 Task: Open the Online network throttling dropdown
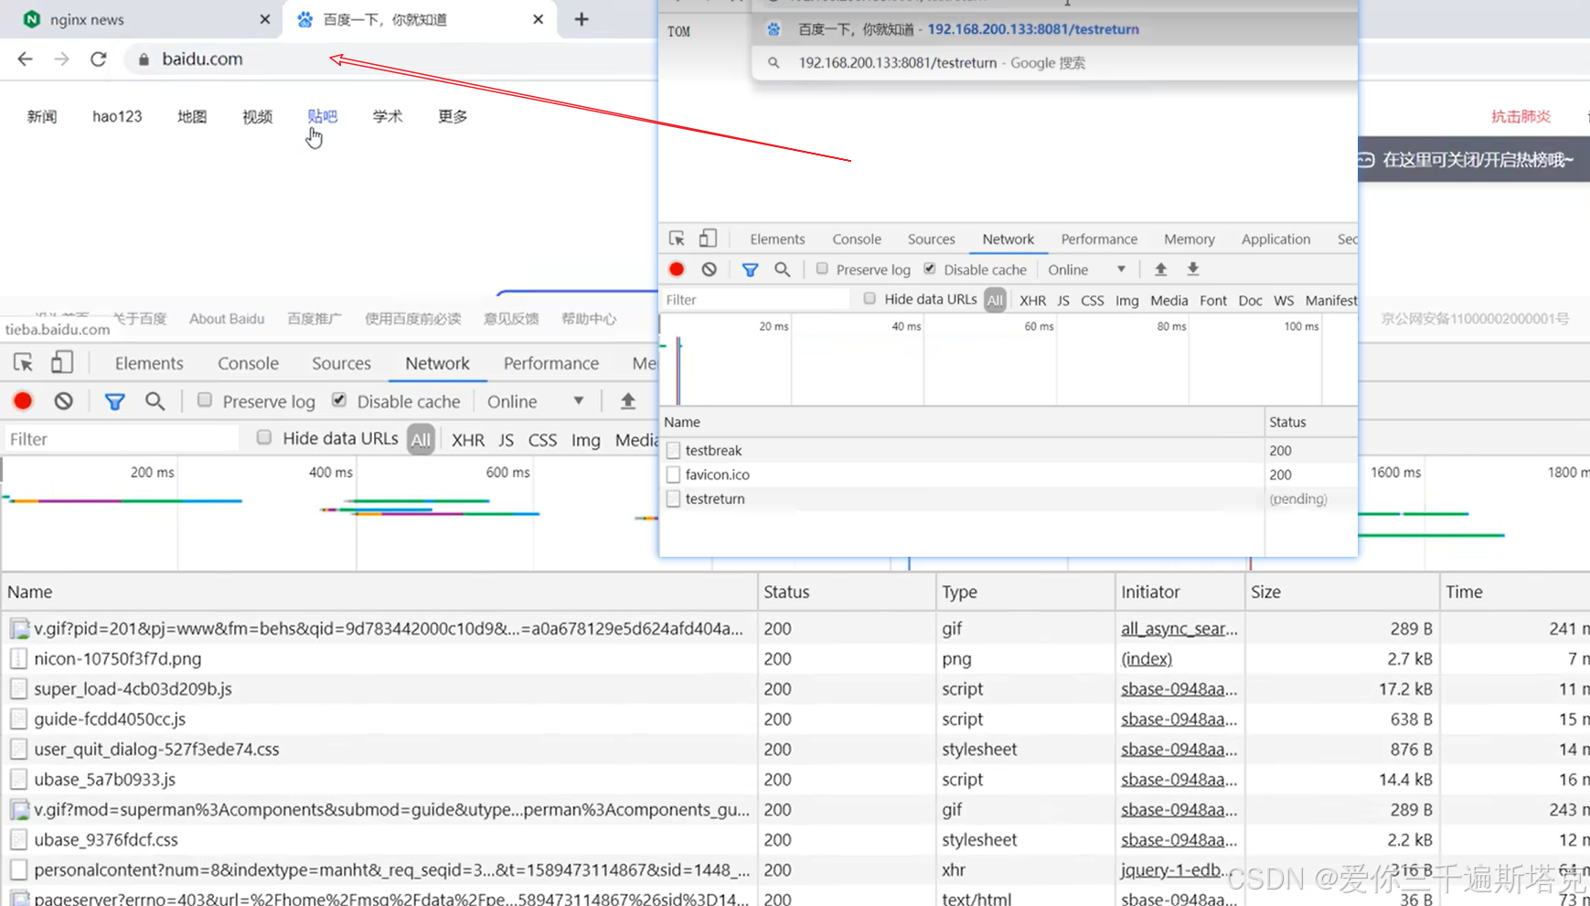point(1088,269)
